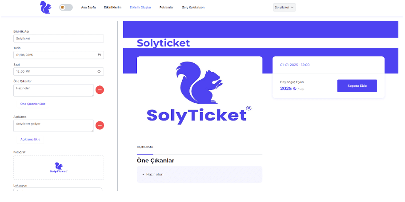The image size is (405, 202).
Task: Go to Ana Sayfa menu item
Action: 88,8
